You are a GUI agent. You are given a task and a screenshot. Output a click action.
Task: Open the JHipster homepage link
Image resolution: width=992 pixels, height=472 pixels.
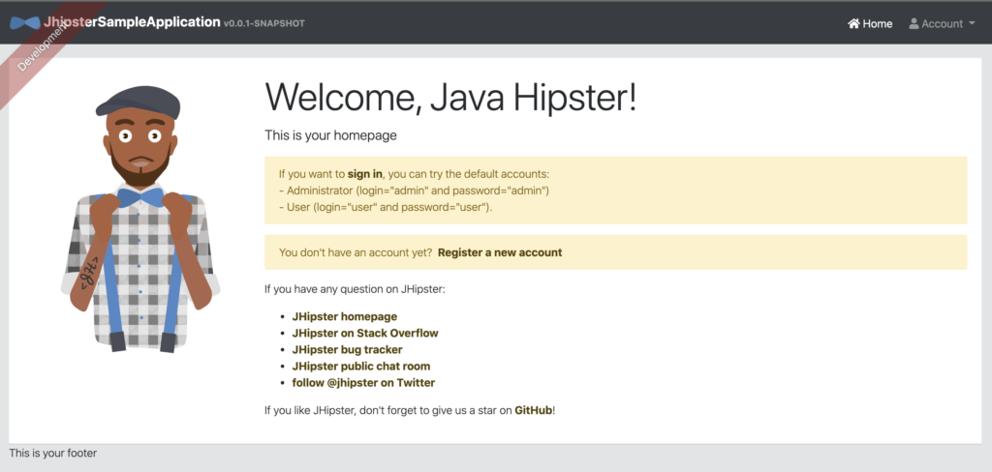(345, 316)
